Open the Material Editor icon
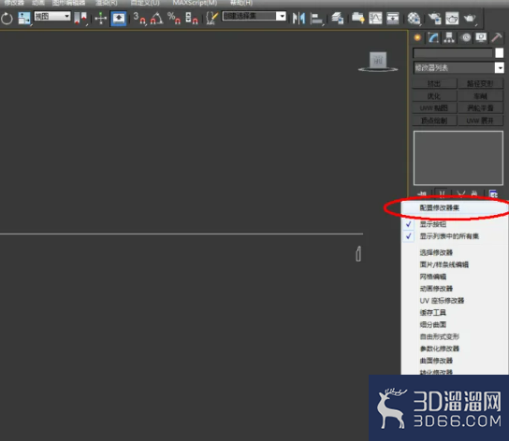Image resolution: width=509 pixels, height=441 pixels. click(x=414, y=18)
